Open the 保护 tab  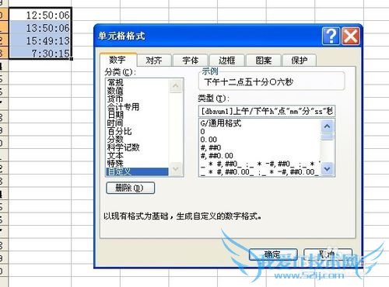pyautogui.click(x=300, y=61)
